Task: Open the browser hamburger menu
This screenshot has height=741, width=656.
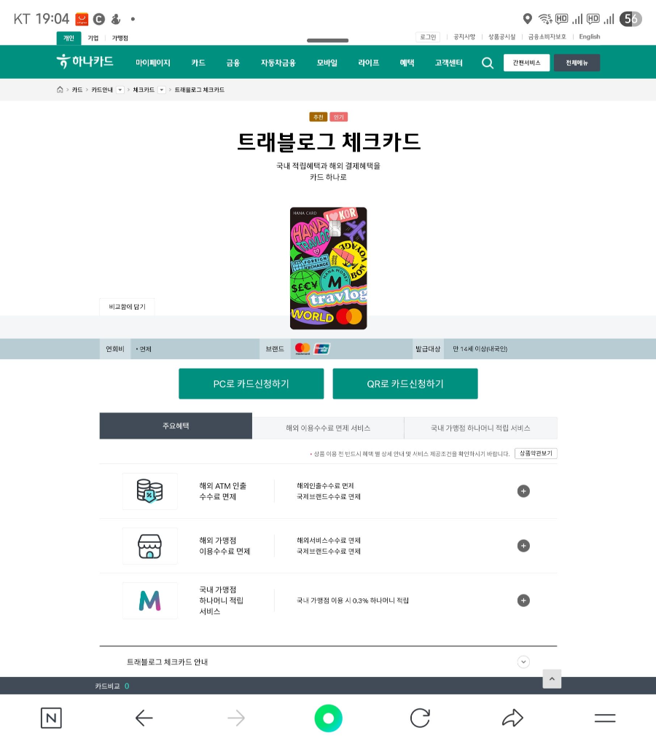Action: click(604, 718)
